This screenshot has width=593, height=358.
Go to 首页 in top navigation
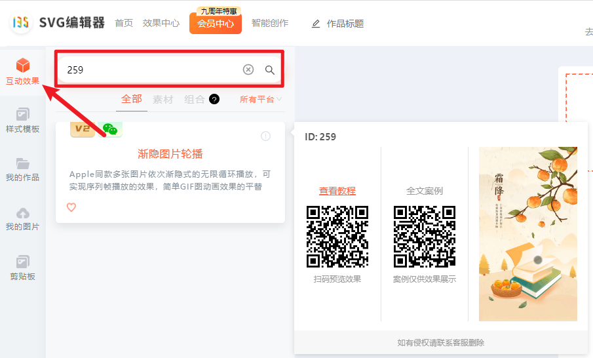[x=124, y=23]
